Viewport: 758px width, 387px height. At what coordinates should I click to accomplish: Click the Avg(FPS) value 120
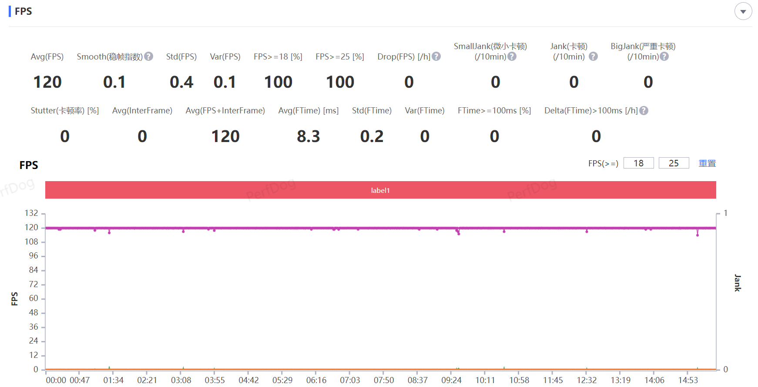(x=47, y=82)
